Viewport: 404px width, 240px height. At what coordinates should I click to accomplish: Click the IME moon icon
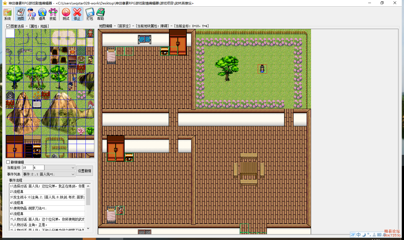coord(363,235)
